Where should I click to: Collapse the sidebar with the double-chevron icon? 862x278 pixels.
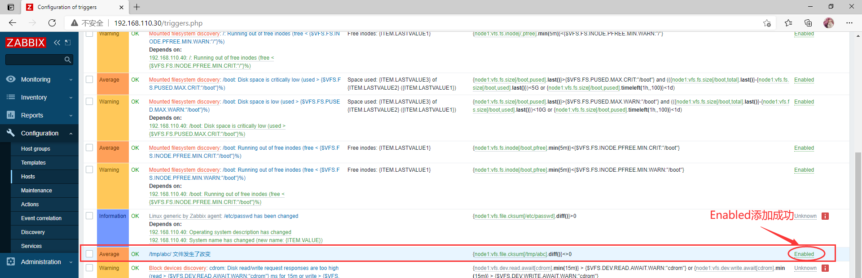coord(57,43)
